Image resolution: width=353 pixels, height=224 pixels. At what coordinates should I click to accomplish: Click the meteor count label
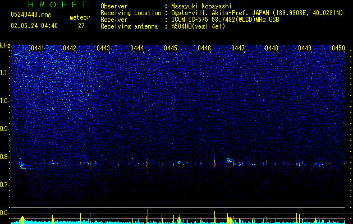[80, 17]
